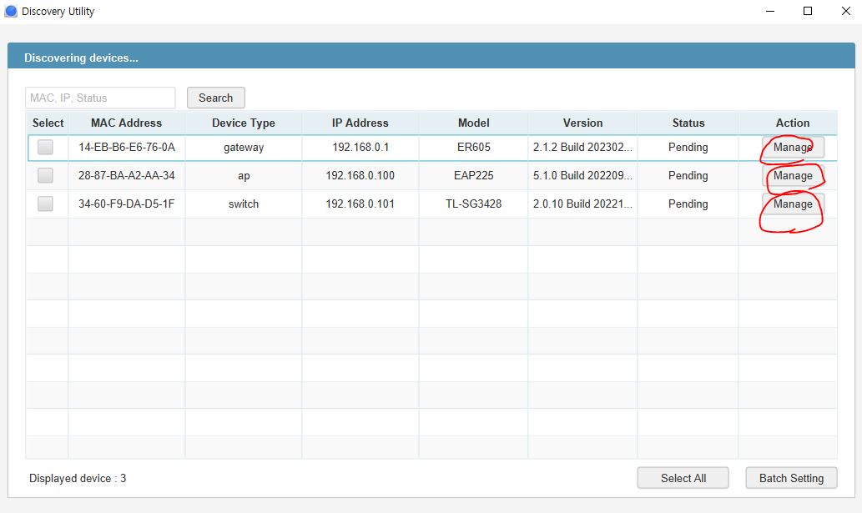
Task: Click the Status column header
Action: click(688, 123)
